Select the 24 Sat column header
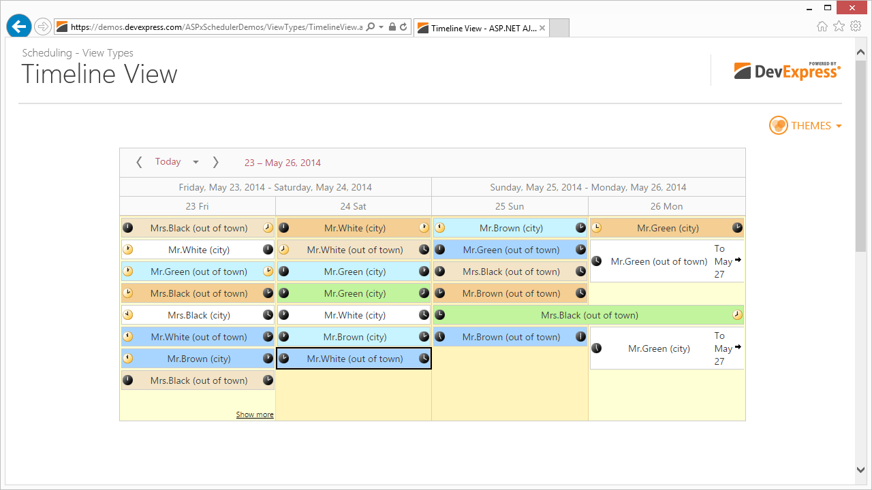 (x=354, y=206)
